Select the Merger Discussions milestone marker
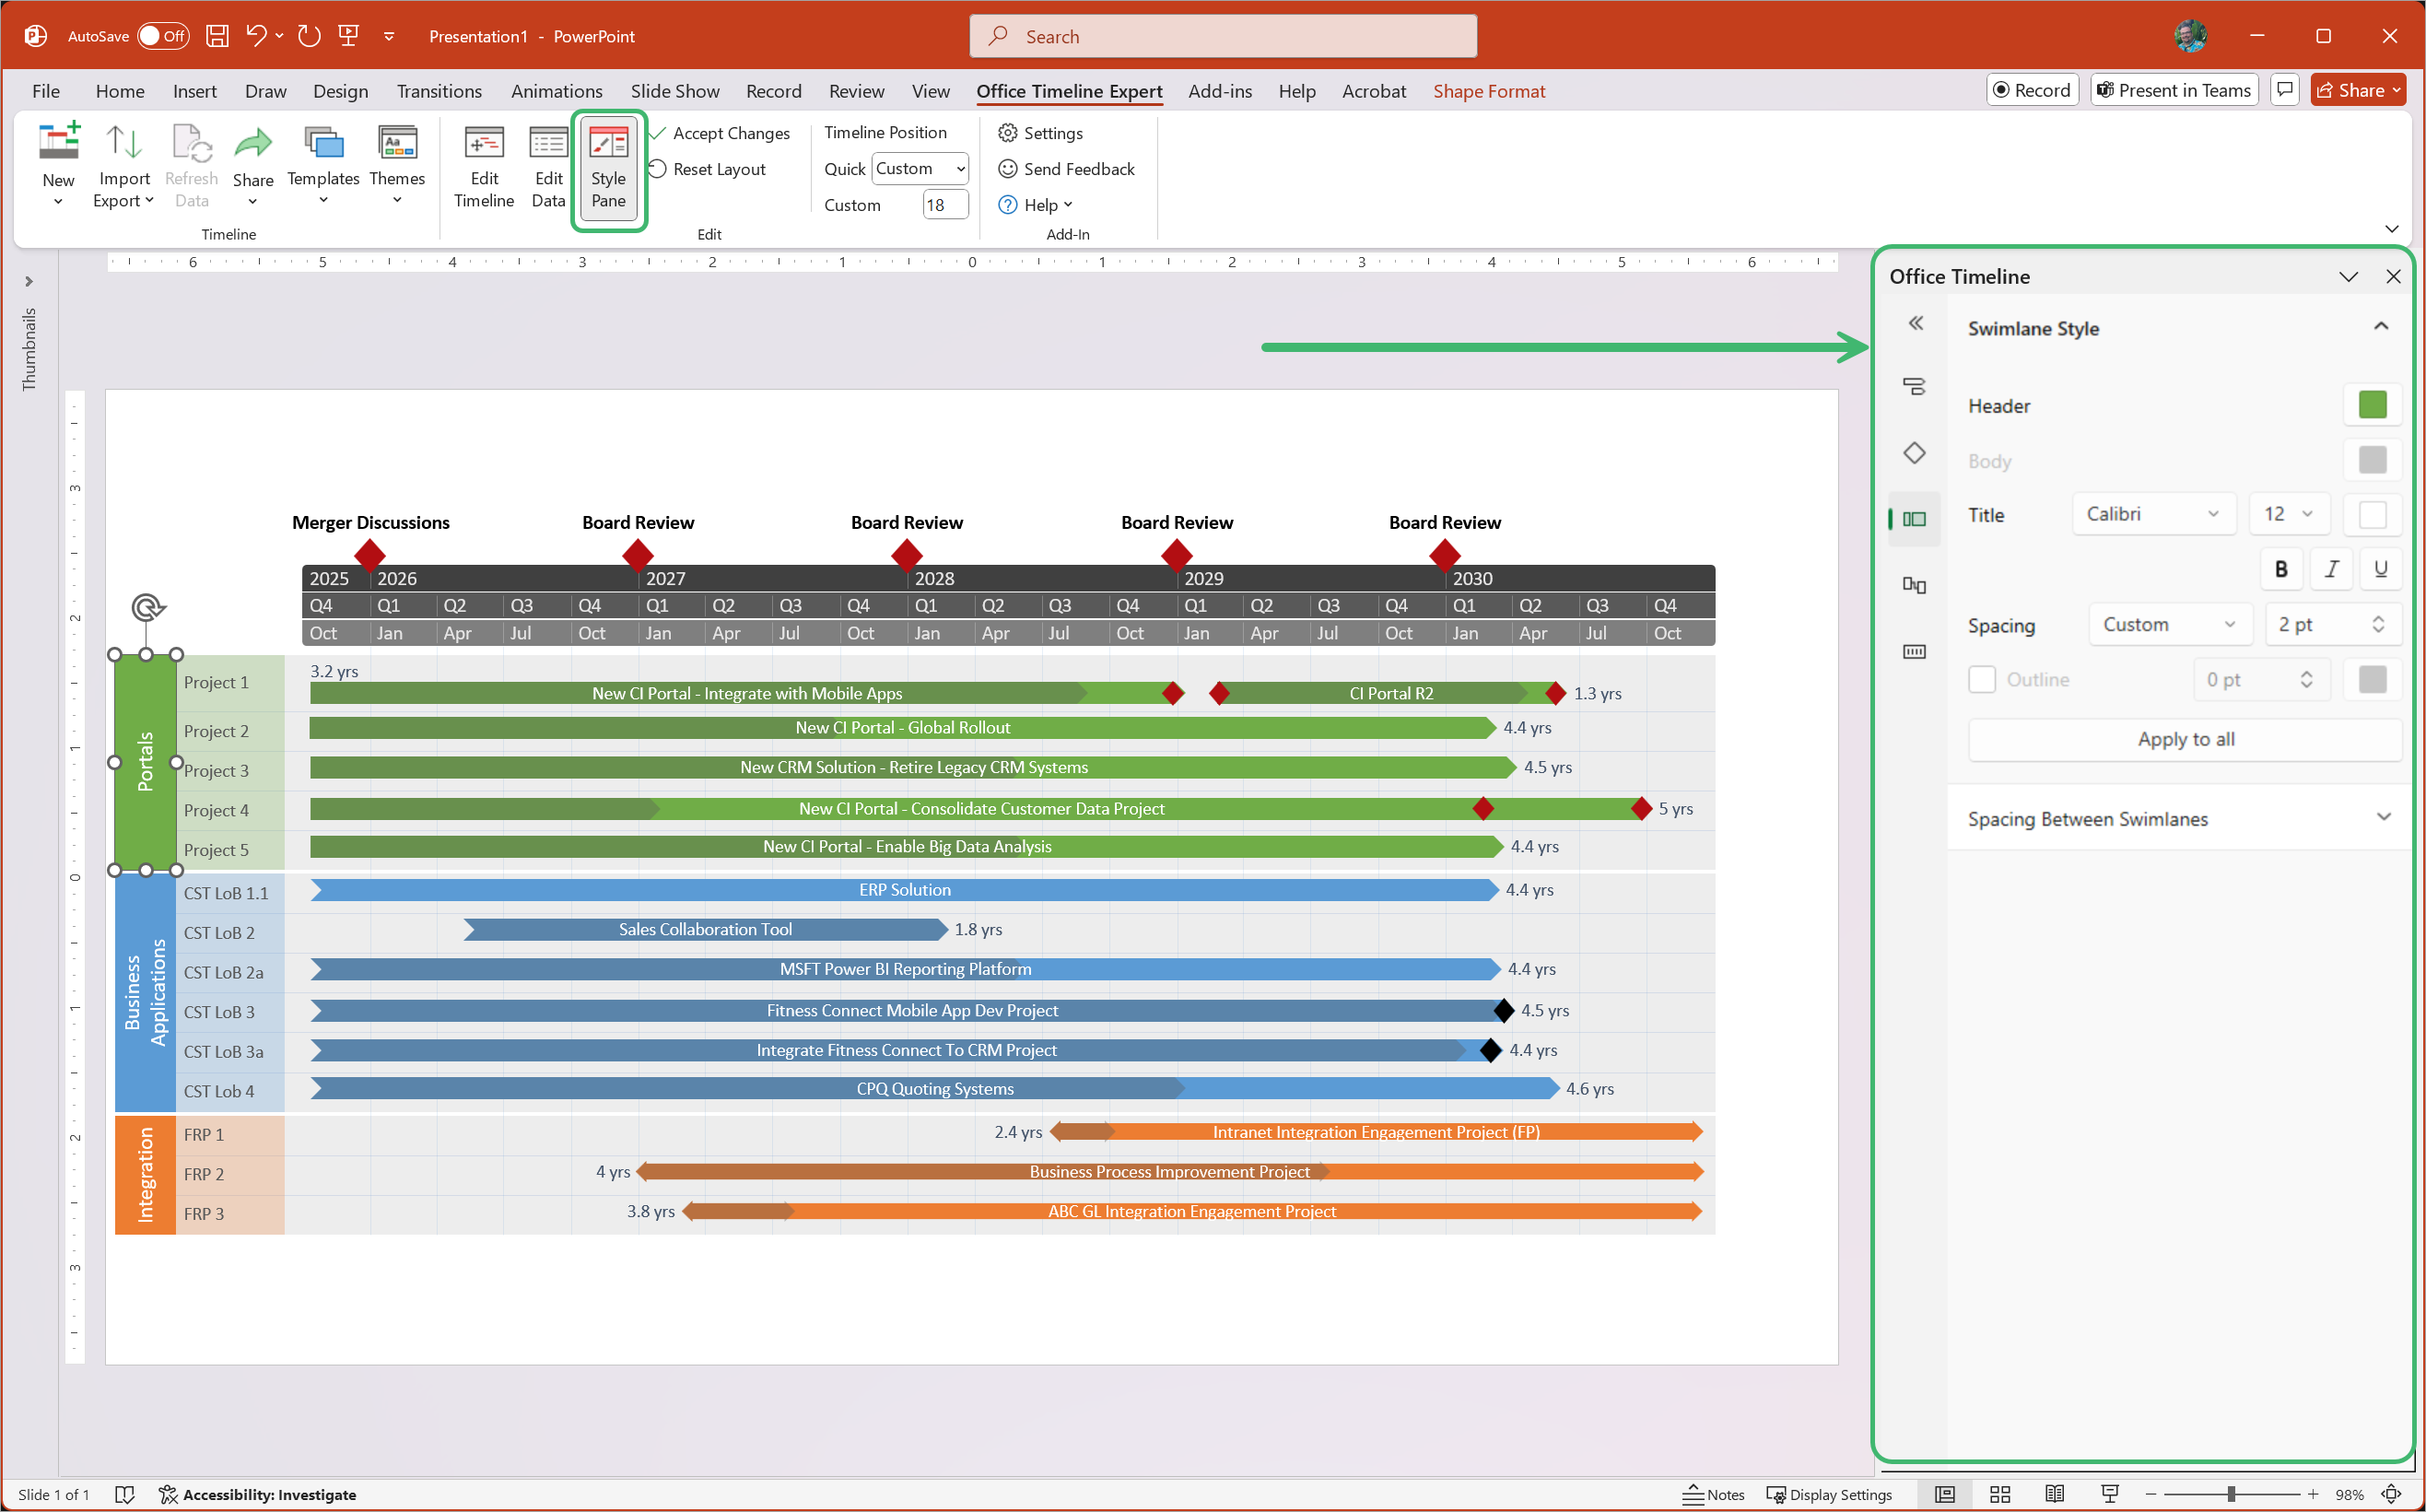This screenshot has height=1512, width=2426. click(370, 556)
